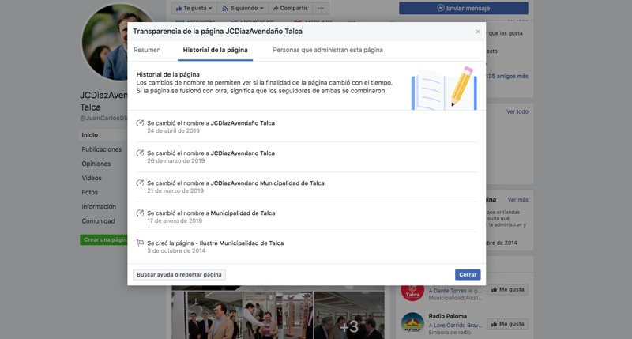Click the blue Cerrar button
Viewport: 632px width, 339px height.
[x=468, y=274]
